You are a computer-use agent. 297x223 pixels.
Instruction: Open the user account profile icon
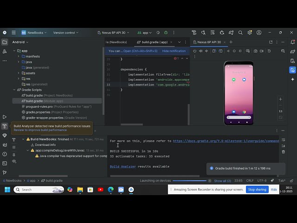coord(259,33)
